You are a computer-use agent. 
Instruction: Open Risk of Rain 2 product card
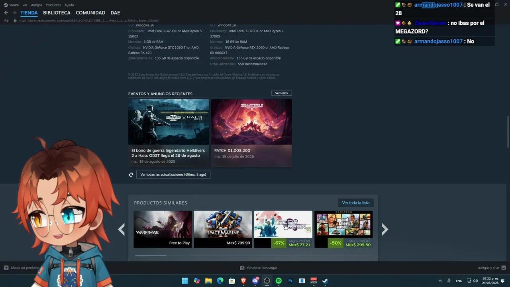pos(283,229)
